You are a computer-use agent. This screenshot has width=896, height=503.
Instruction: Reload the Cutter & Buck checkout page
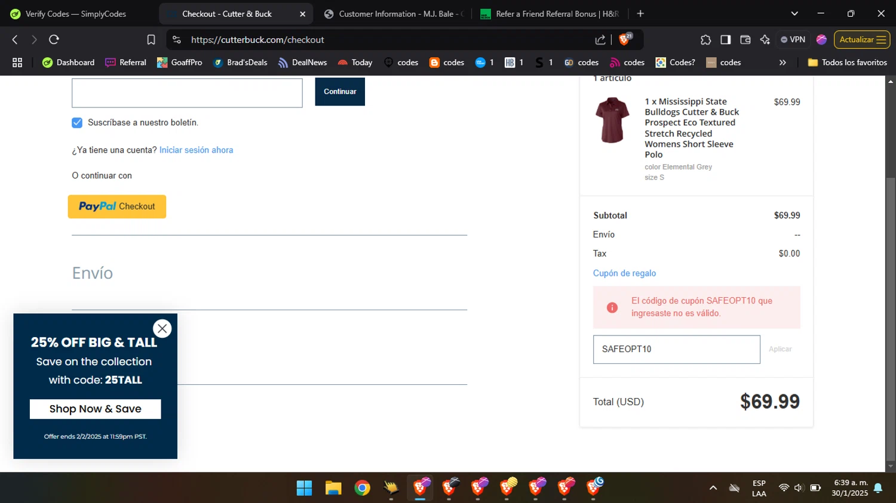[54, 39]
